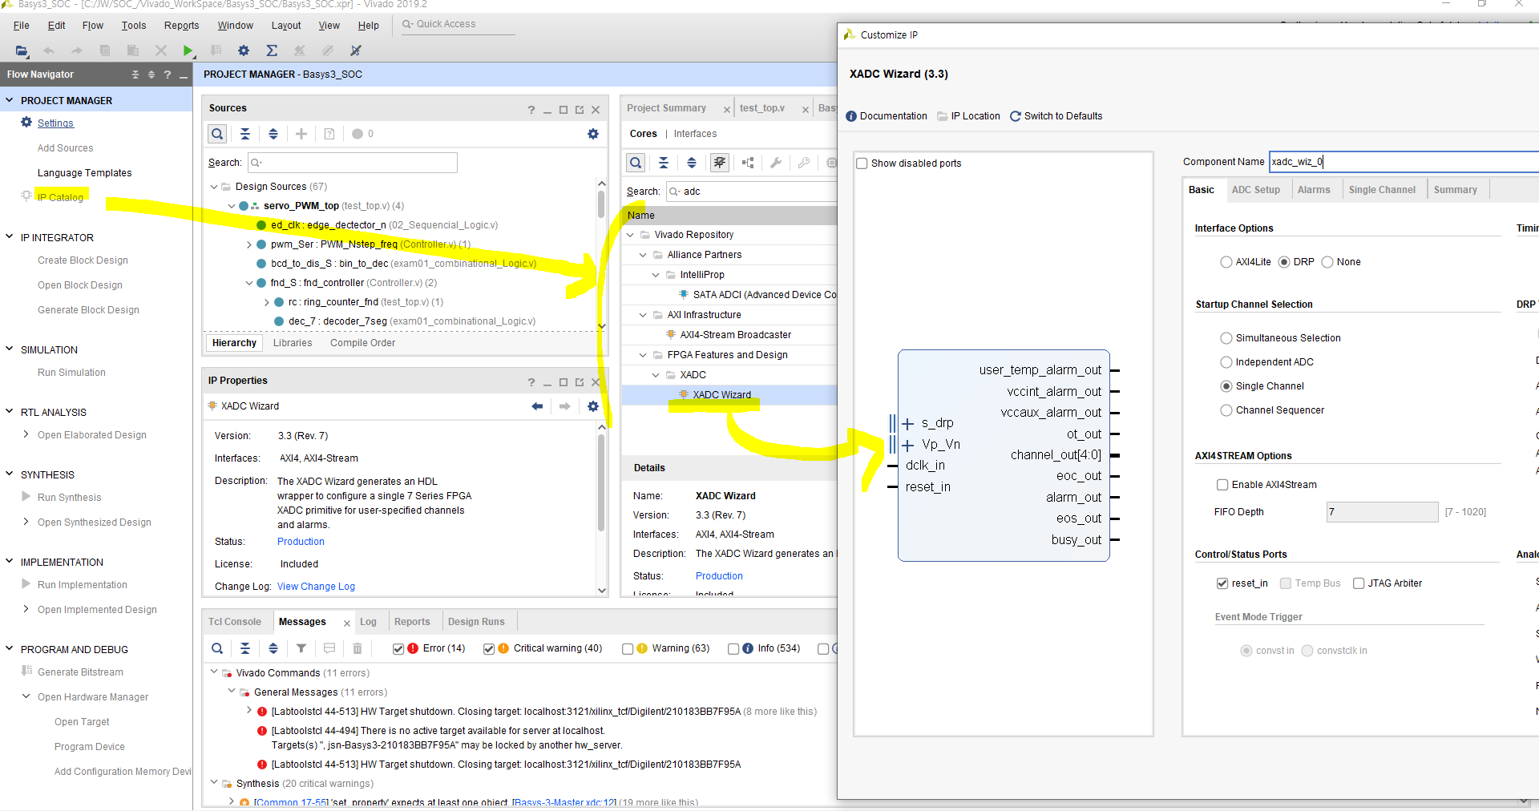Choose Channel Sequencer startup mode
The height and width of the screenshot is (811, 1539).
1226,410
